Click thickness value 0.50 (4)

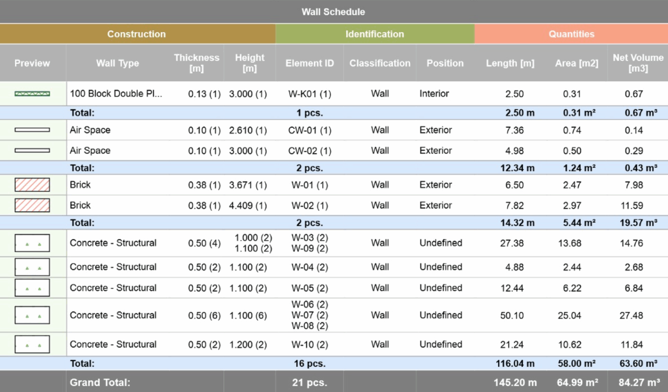click(x=204, y=243)
